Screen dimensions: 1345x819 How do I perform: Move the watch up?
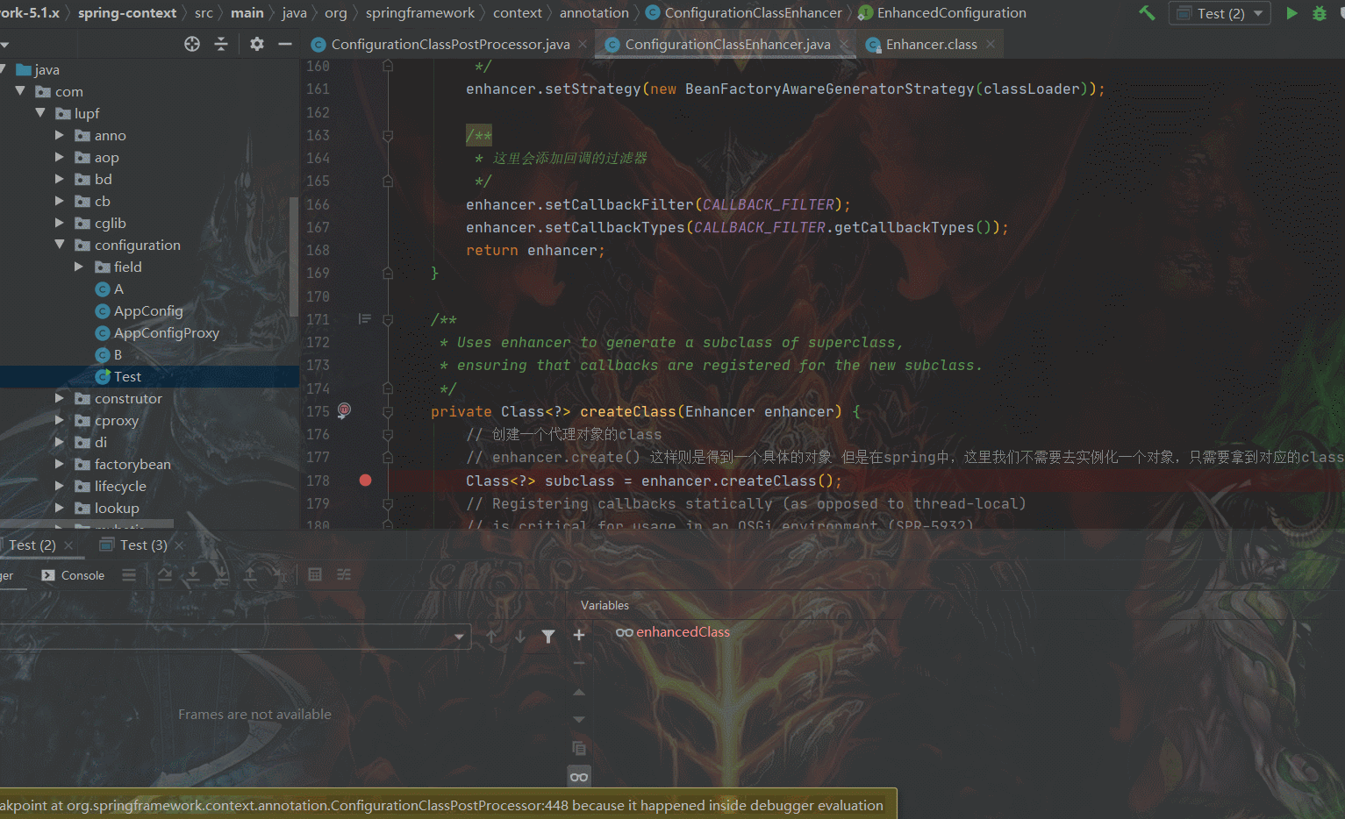[579, 693]
